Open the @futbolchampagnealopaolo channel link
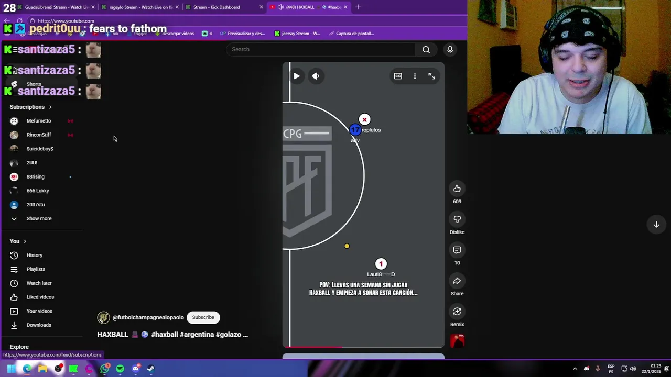The height and width of the screenshot is (377, 671). click(x=148, y=317)
